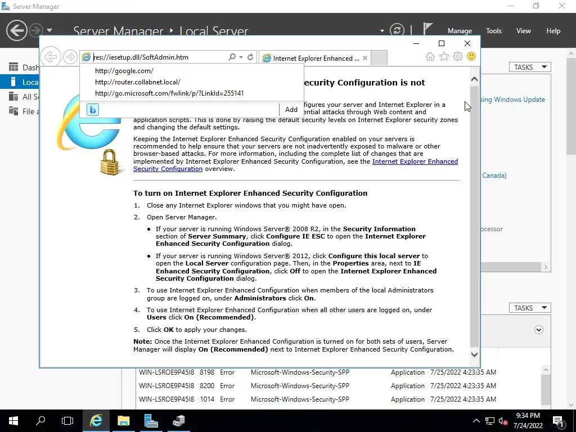Open the Tools menu
Screen dimensions: 576x432
click(494, 31)
